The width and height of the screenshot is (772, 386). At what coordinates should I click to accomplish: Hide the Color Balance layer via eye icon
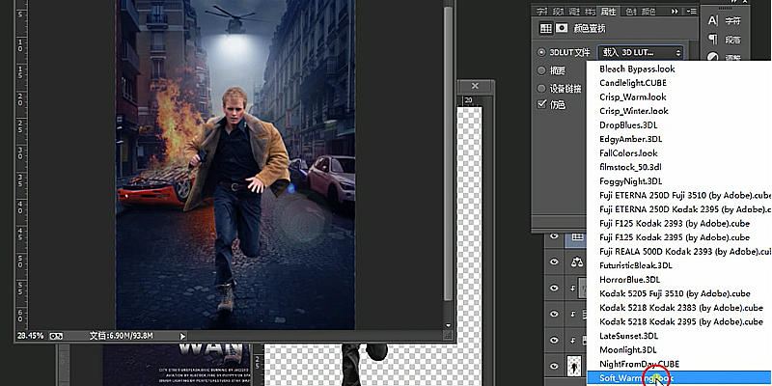point(554,262)
